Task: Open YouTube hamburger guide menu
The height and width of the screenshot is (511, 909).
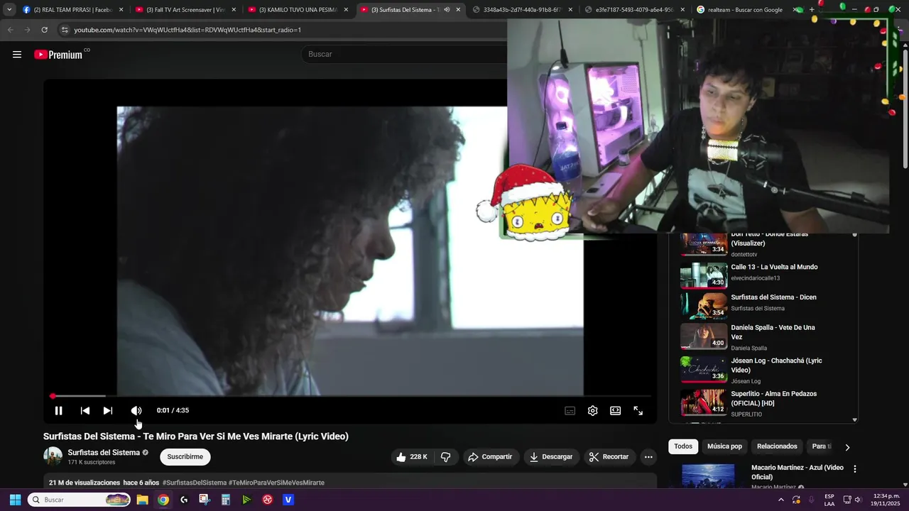Action: coord(17,55)
